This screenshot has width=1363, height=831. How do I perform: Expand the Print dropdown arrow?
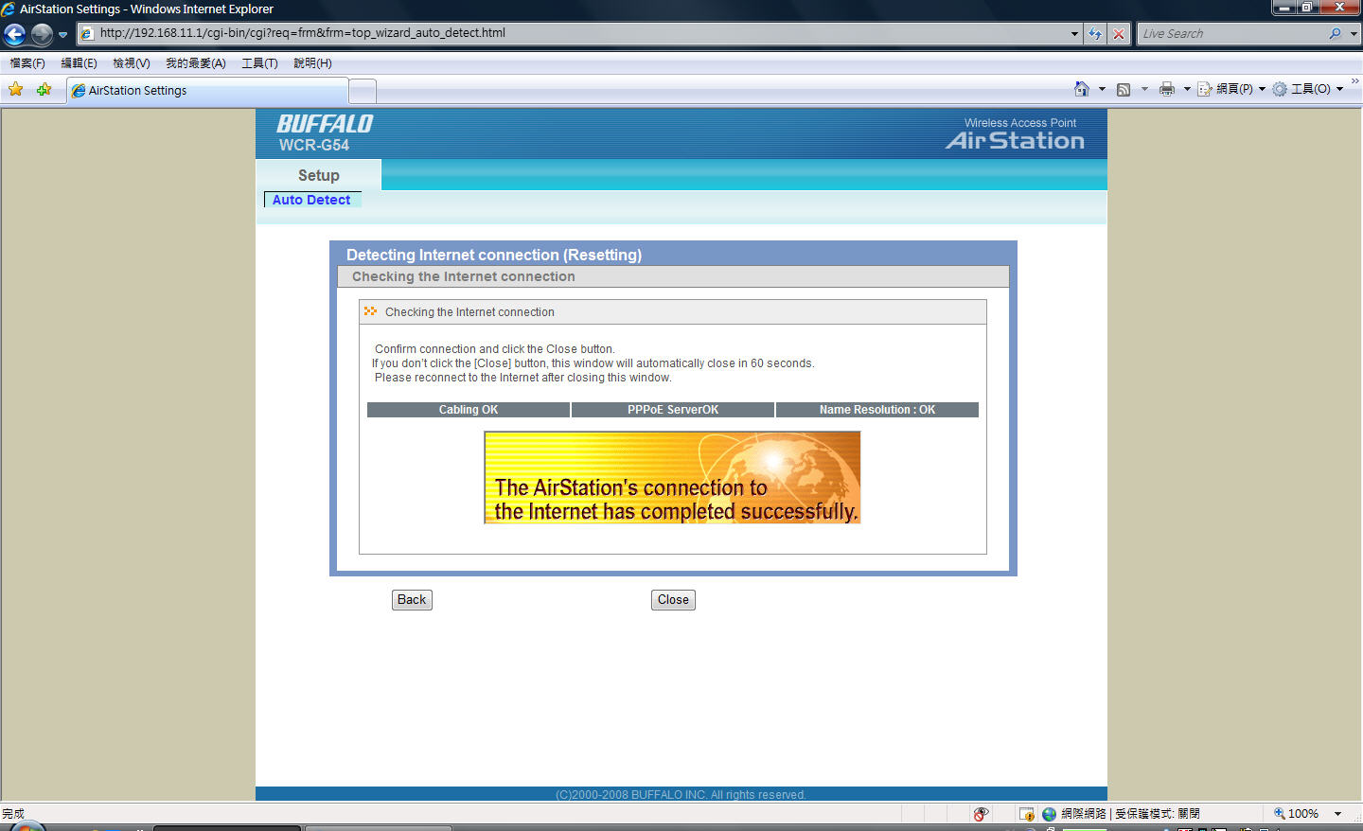[x=1187, y=89]
